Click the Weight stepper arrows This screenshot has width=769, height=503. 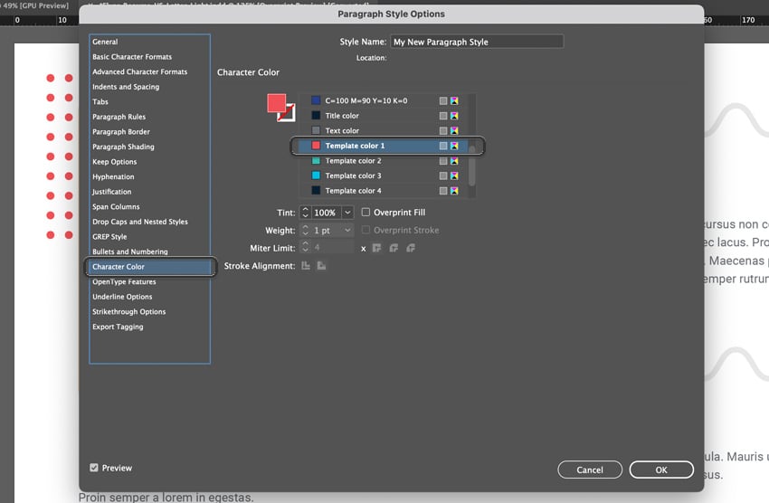(x=305, y=230)
